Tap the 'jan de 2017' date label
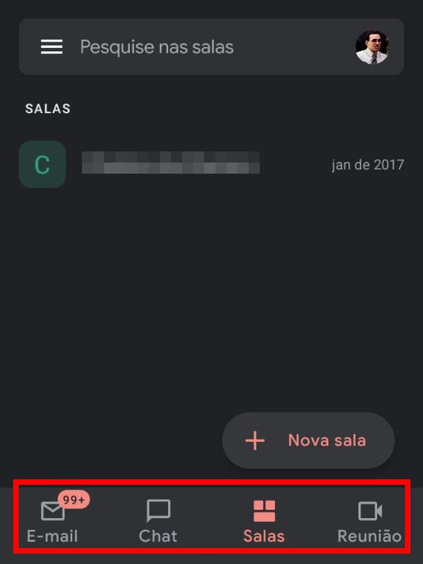Viewport: 423px width, 564px height. 367,165
